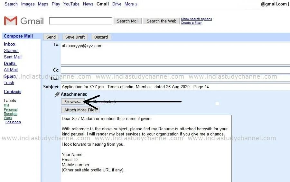Click the Discard button
This screenshot has height=182, width=290.
tap(101, 37)
